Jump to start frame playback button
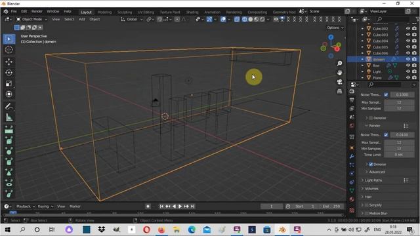 tap(161, 206)
